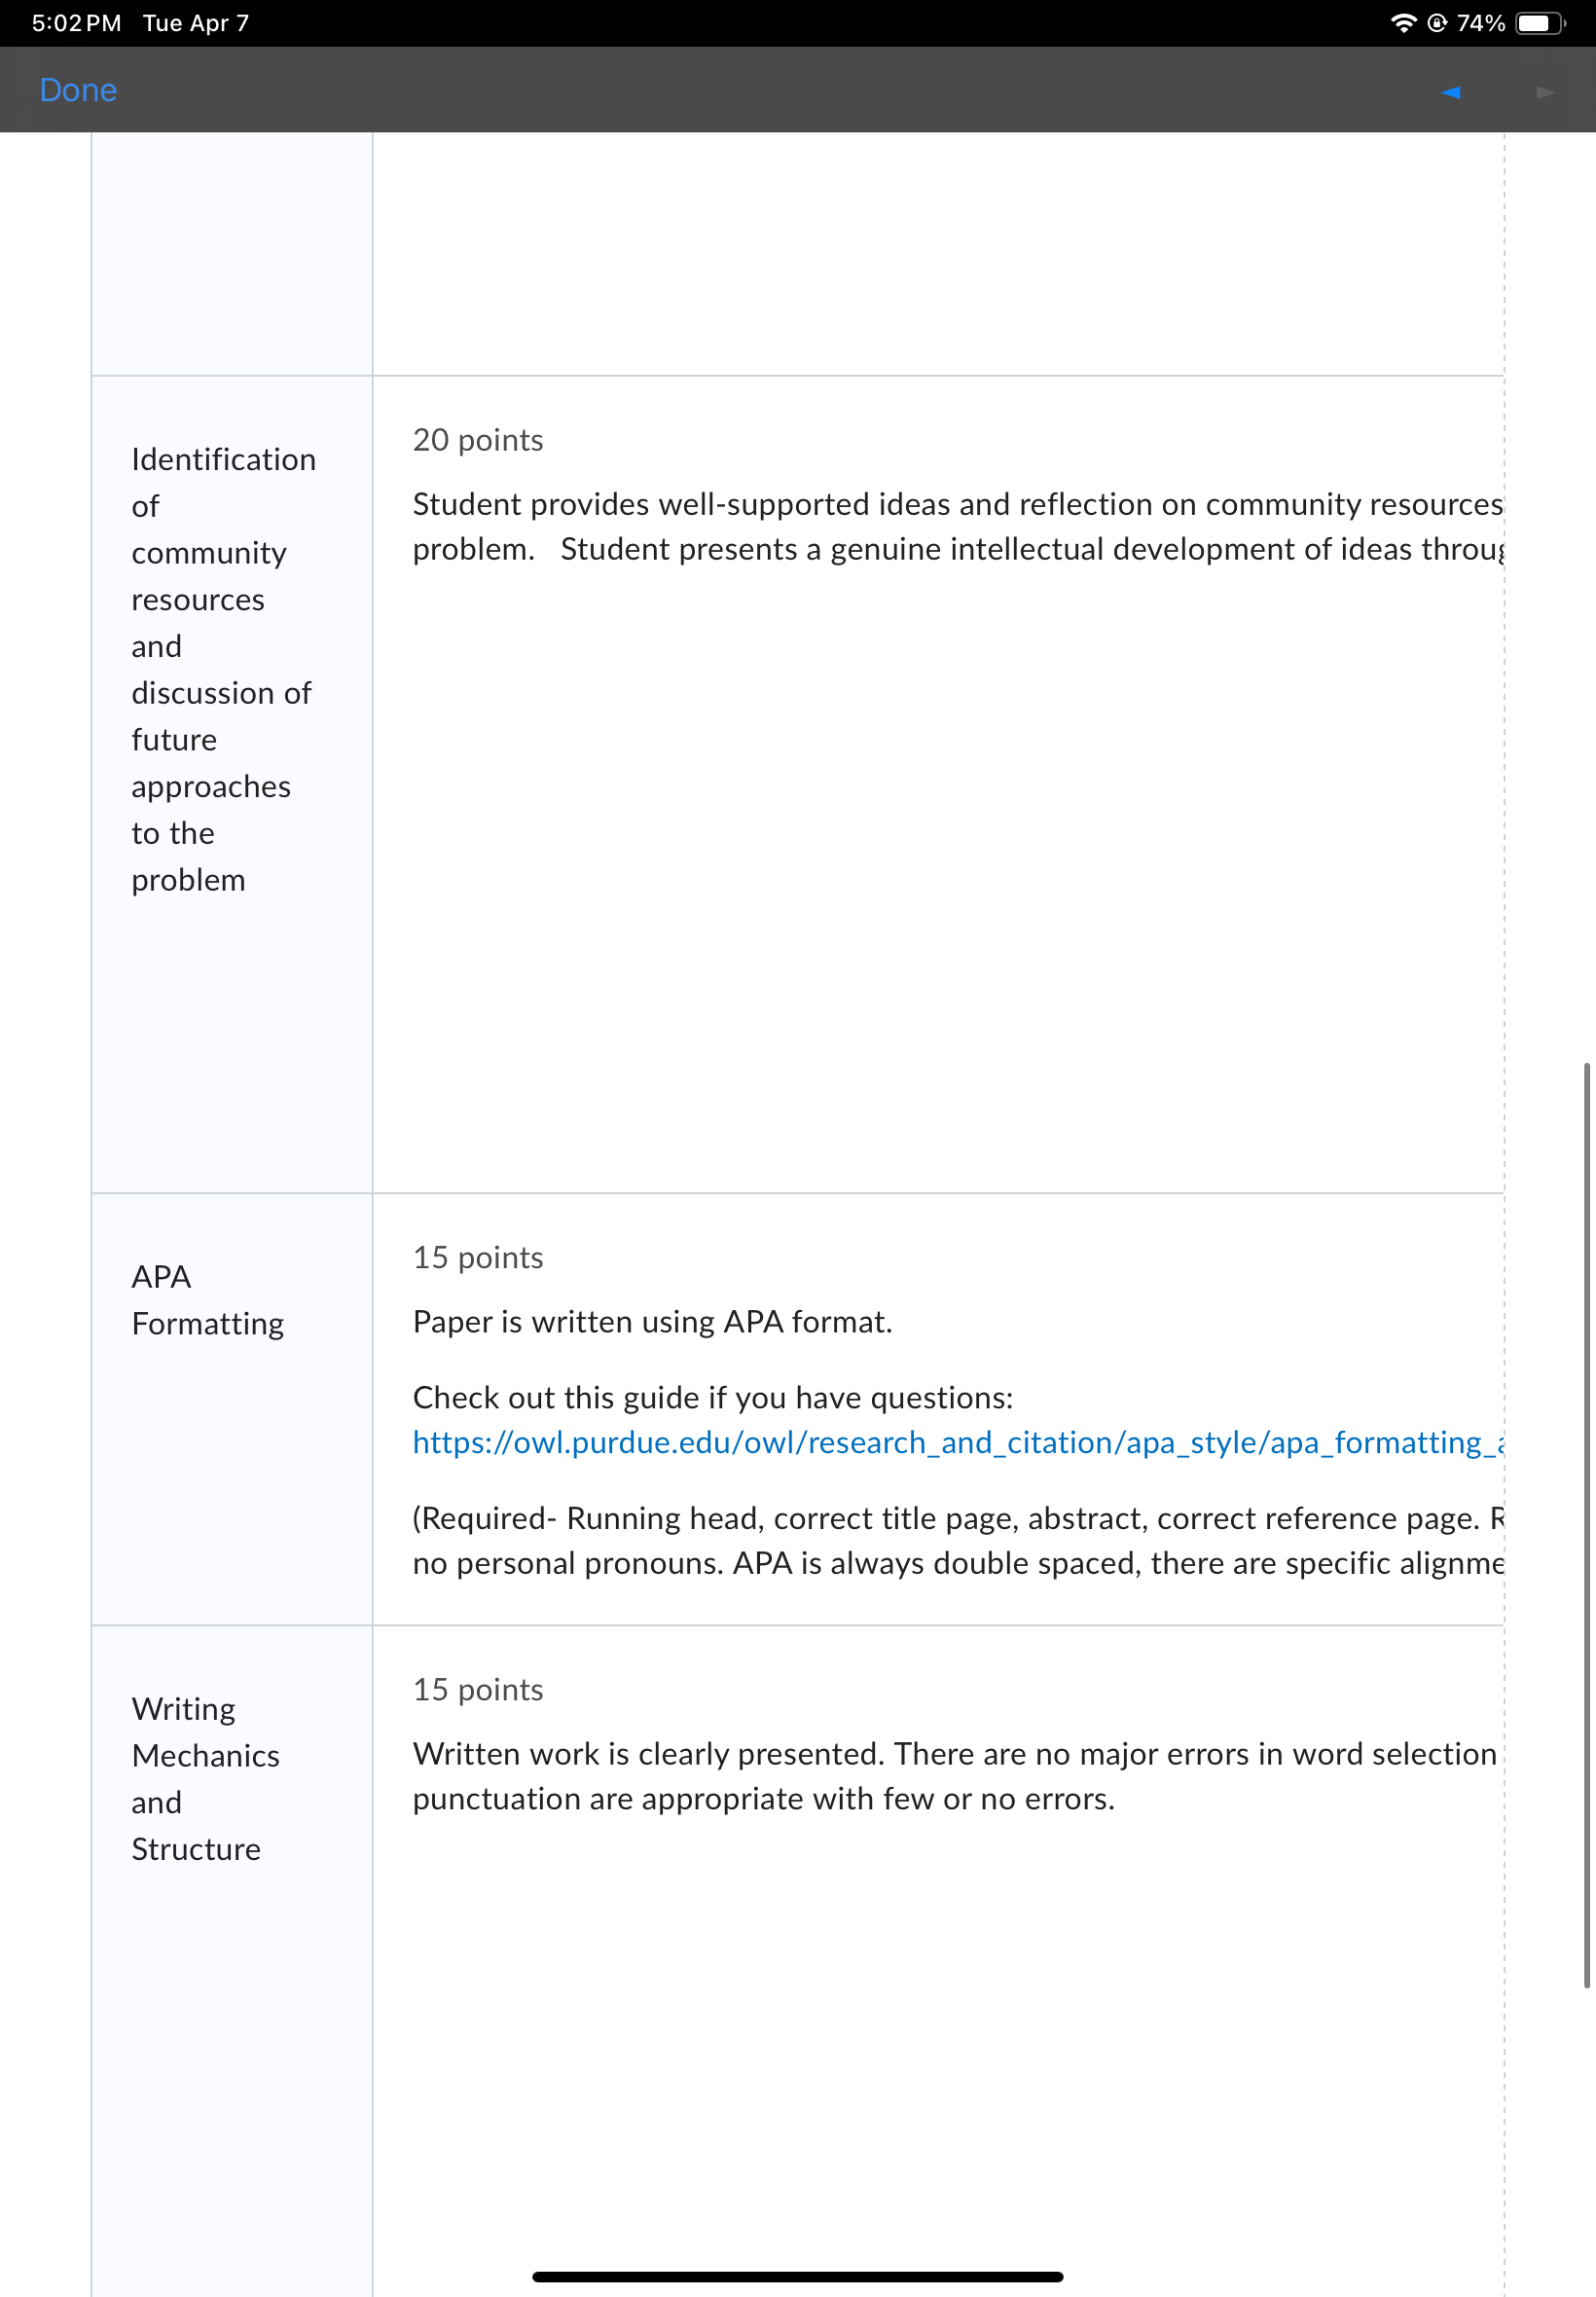Click the battery indicator icon

coord(1540,23)
